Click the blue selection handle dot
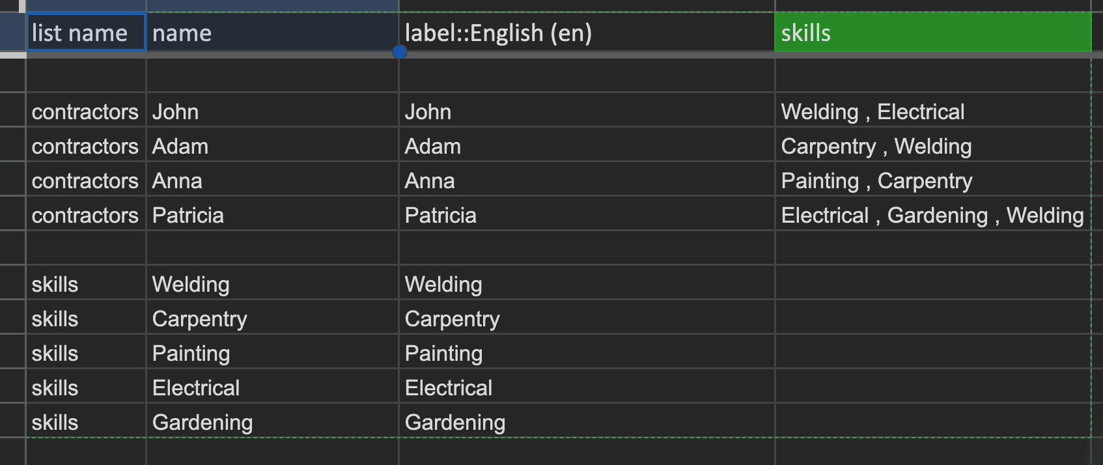The width and height of the screenshot is (1103, 465). tap(400, 51)
